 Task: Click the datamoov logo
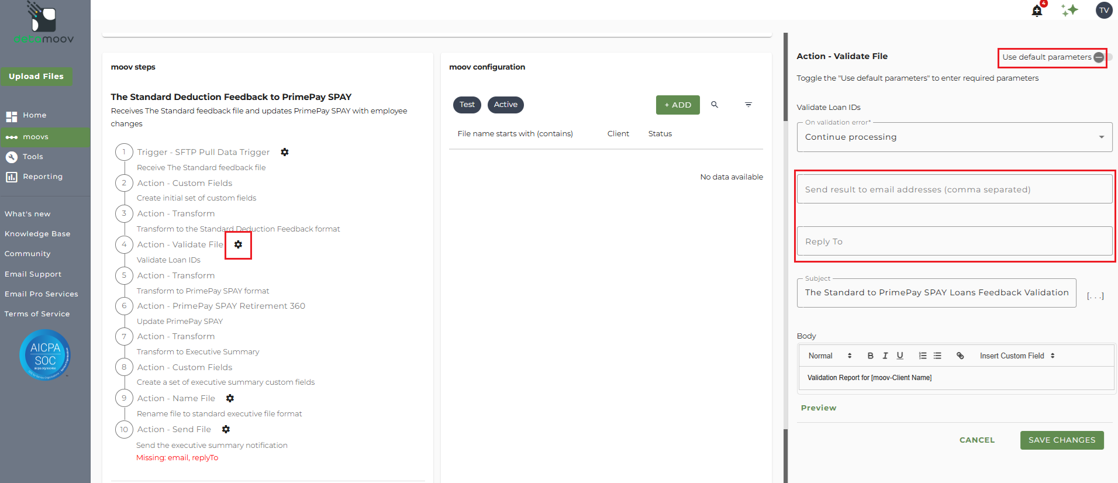point(44,23)
